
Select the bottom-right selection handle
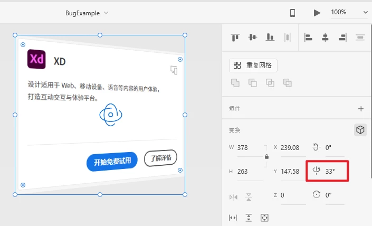[185, 195]
